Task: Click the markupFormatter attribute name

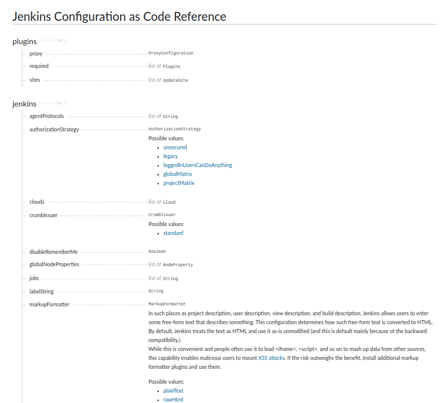Action: (x=49, y=304)
